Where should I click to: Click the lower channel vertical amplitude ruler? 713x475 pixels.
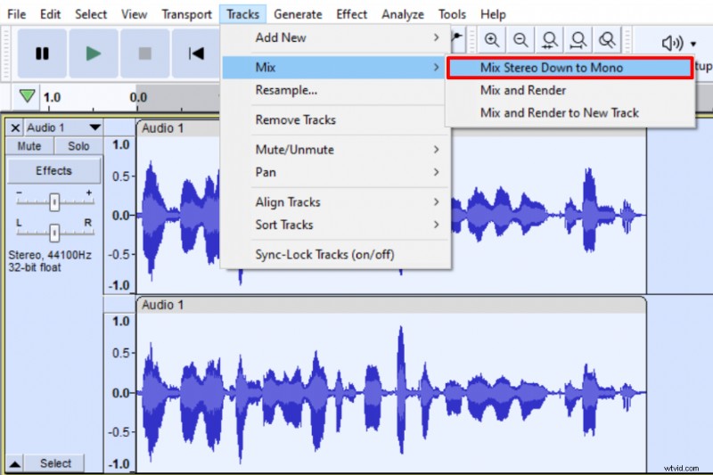point(119,392)
